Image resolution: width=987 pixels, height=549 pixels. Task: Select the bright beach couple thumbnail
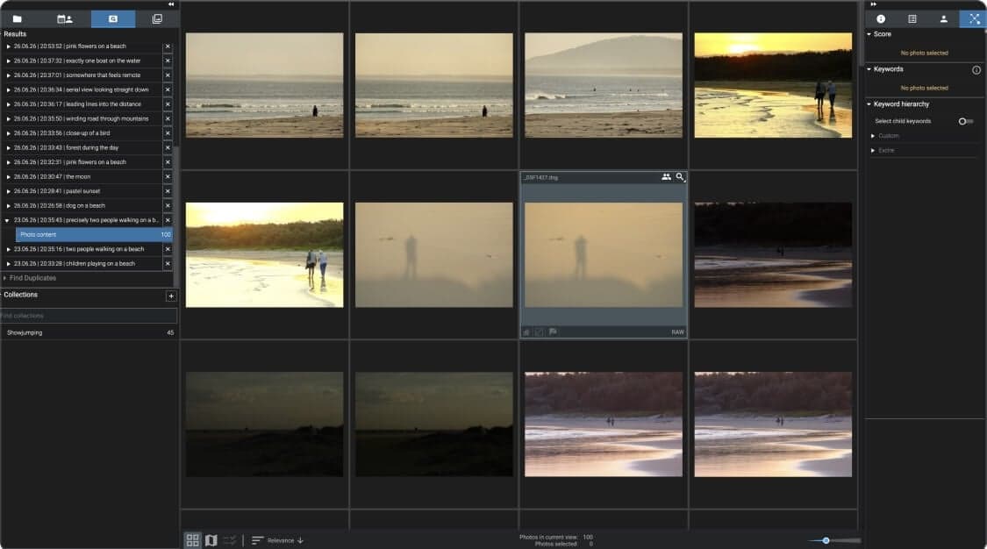[264, 254]
